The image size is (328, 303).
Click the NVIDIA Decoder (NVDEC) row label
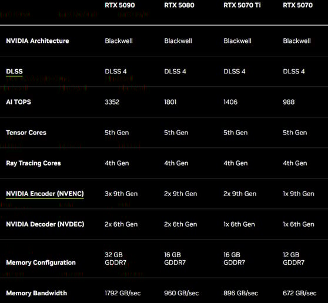45,224
